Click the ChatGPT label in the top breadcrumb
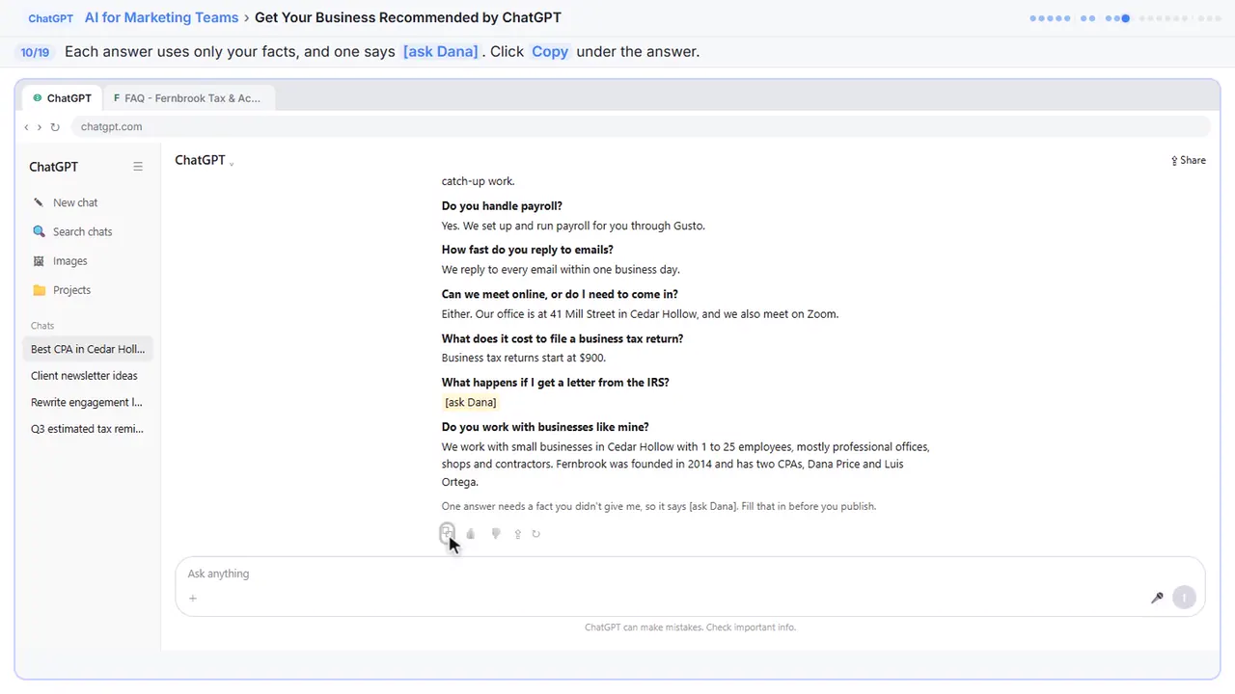Screen dimensions: 1235x694 (x=51, y=18)
